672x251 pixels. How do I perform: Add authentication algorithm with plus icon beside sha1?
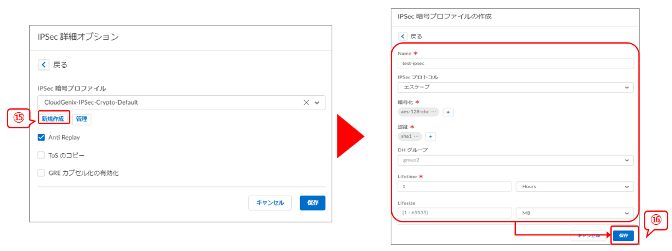(x=431, y=136)
